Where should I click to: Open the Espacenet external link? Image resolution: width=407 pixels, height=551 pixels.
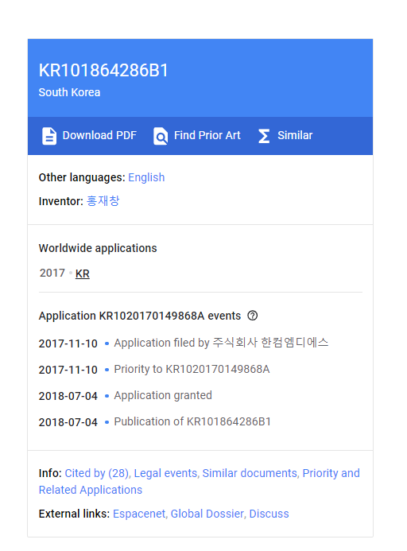[139, 514]
